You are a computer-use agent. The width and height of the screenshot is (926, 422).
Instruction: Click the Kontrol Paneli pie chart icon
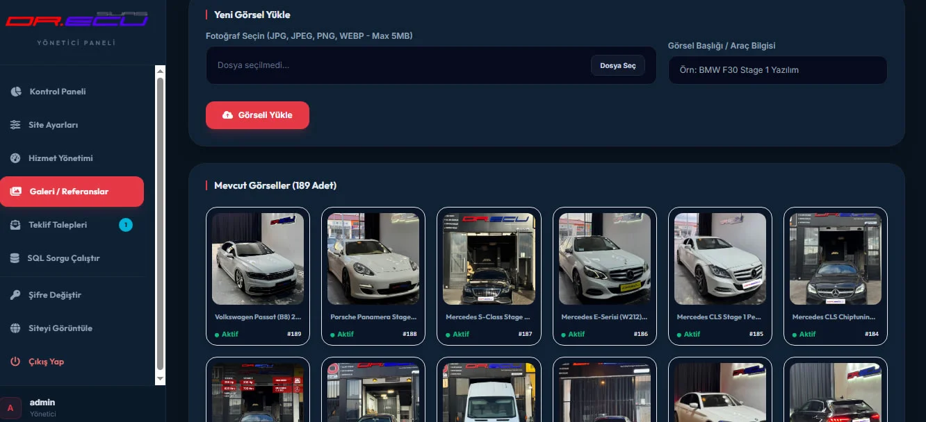coord(15,92)
